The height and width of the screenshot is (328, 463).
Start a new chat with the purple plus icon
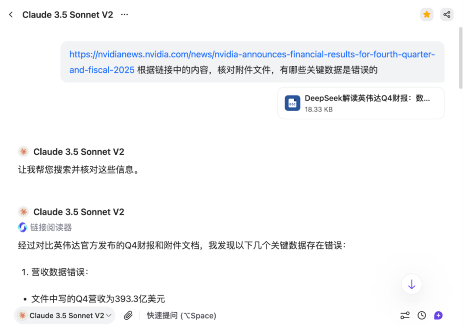tap(438, 315)
